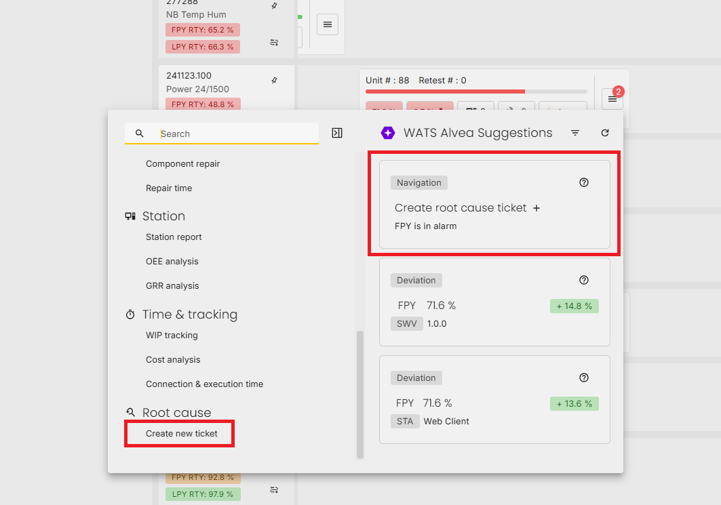Open the hamburger menu with badge 2
721x505 pixels.
(x=612, y=99)
